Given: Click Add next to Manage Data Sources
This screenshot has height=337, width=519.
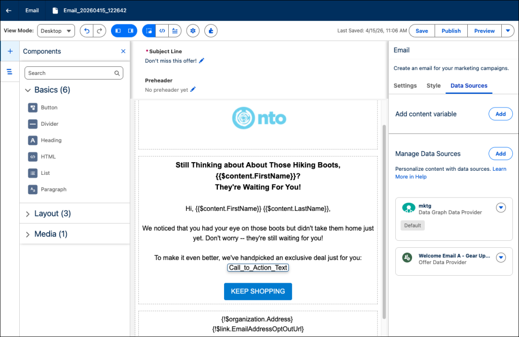Looking at the screenshot, I should tap(500, 154).
